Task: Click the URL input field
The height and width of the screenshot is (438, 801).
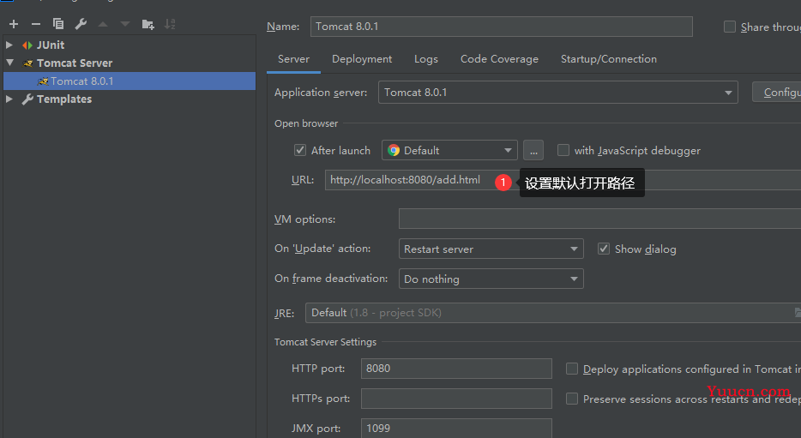Action: 563,180
